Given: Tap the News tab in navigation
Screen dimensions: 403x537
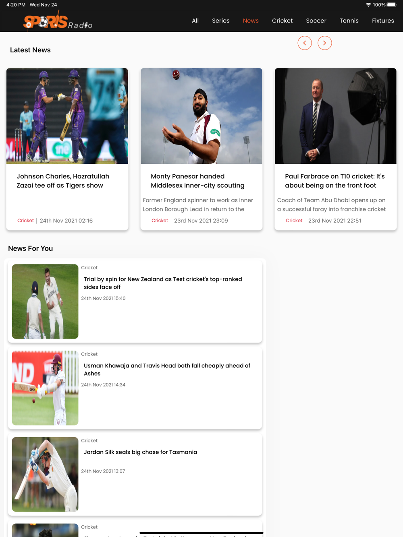Looking at the screenshot, I should [x=251, y=21].
